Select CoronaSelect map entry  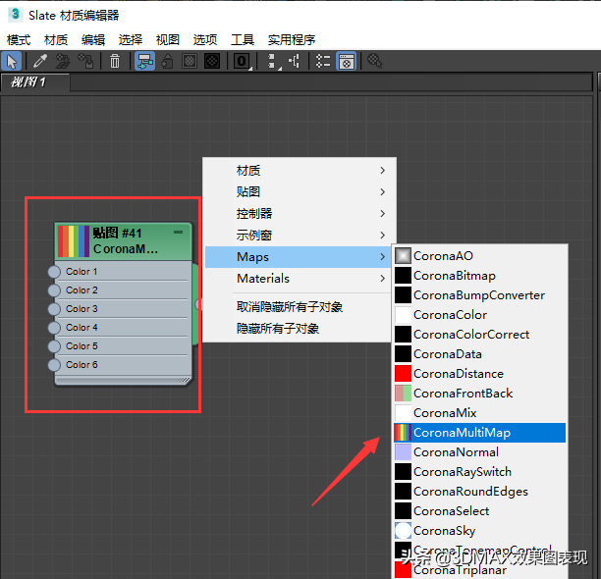[x=479, y=511]
